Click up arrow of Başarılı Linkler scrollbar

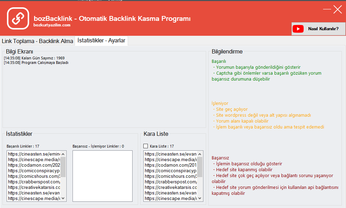click(x=63, y=154)
